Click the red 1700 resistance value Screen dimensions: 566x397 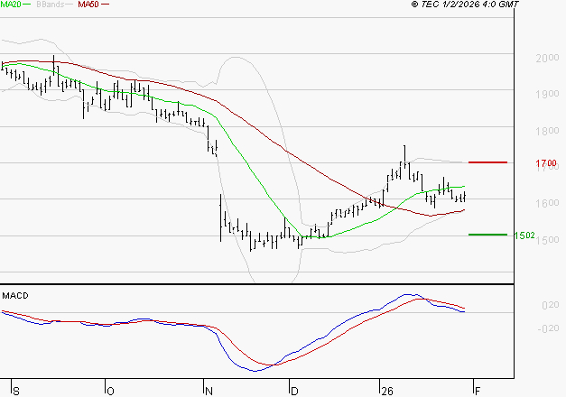546,163
